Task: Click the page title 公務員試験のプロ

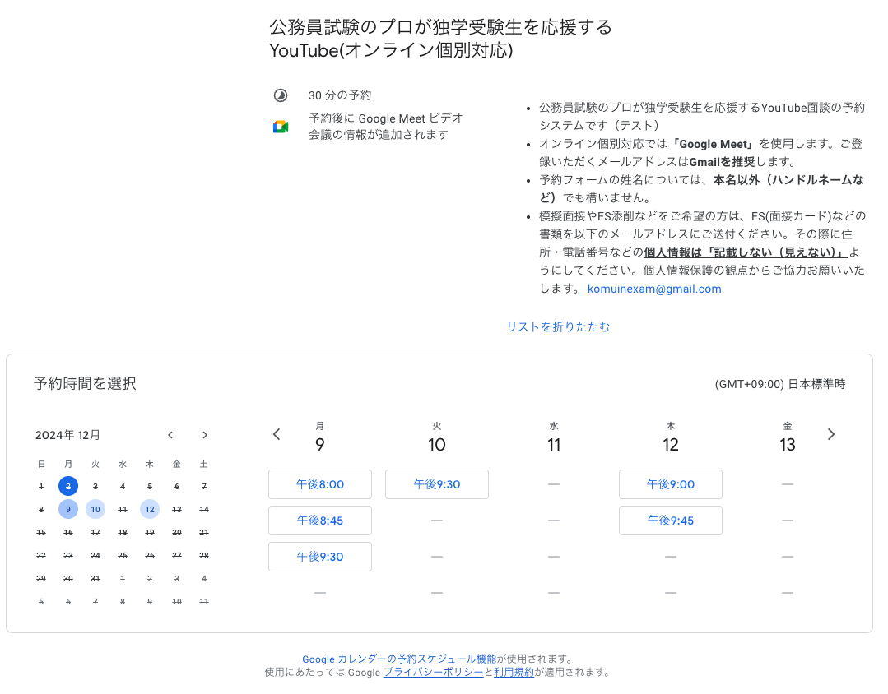Action: [x=440, y=39]
